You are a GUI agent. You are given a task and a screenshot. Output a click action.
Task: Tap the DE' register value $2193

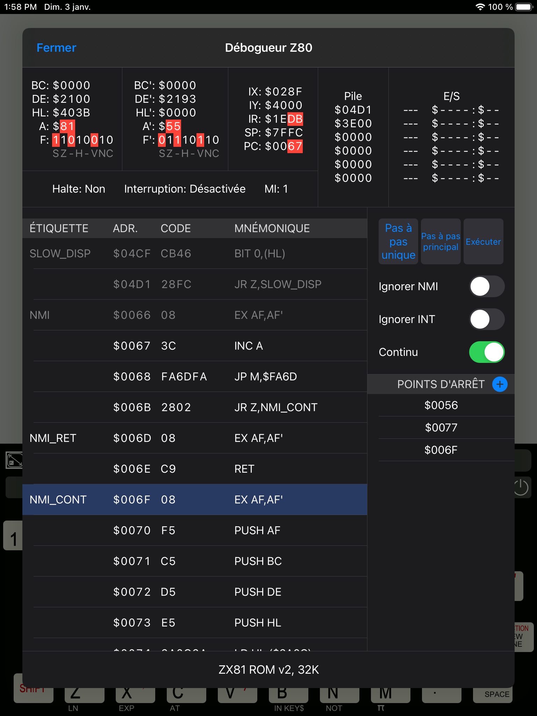point(178,99)
